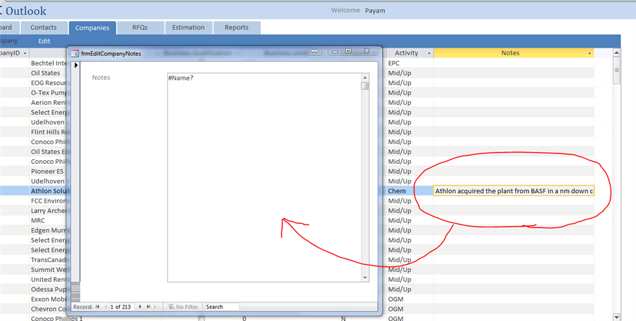Select the Companies tab
This screenshot has height=321, width=636.
[92, 27]
